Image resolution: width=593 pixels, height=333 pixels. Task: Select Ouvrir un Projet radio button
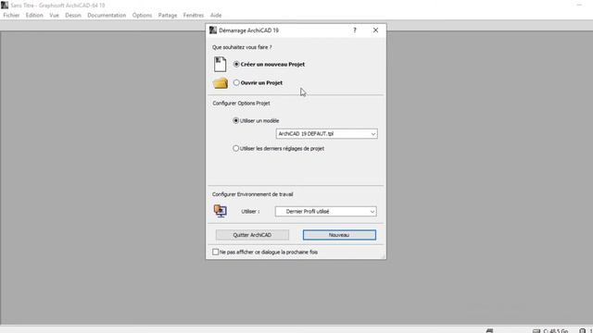click(x=236, y=82)
